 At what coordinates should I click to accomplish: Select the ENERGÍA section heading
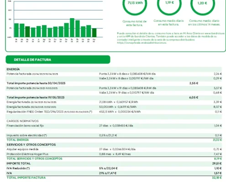click(x=13, y=69)
